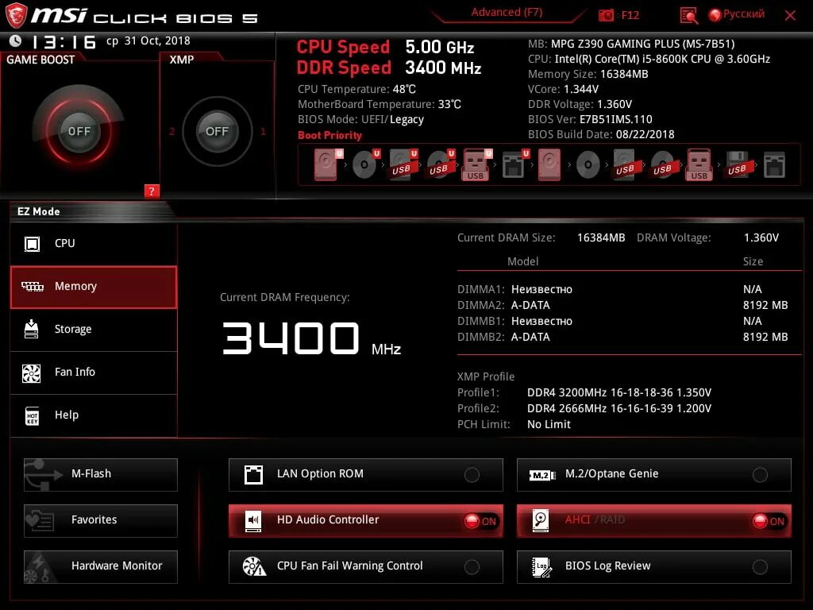Select the UEFI optical disc boot device
This screenshot has height=610, width=813.
click(x=365, y=165)
